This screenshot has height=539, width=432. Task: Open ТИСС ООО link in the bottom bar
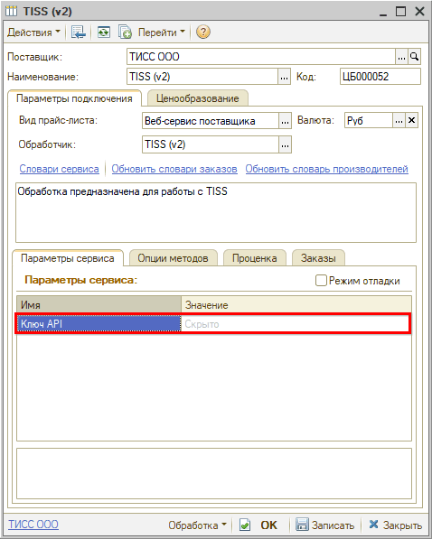[x=33, y=525]
